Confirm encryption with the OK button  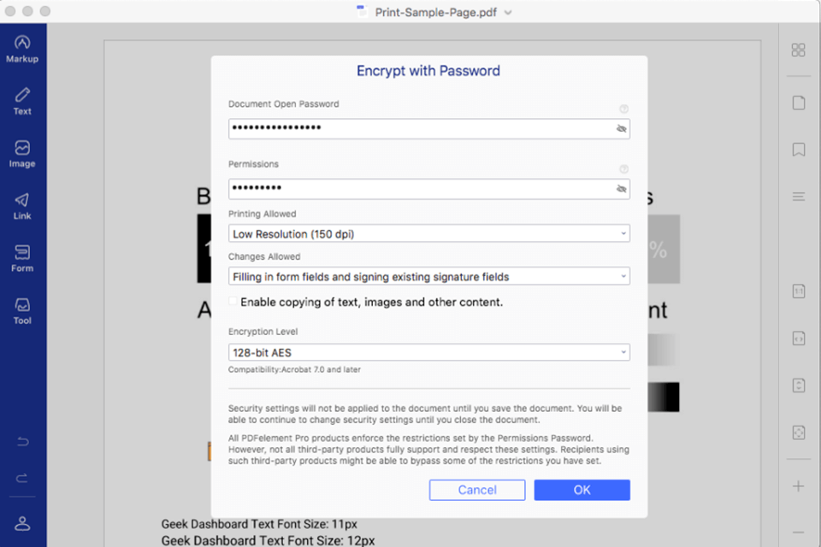click(582, 490)
